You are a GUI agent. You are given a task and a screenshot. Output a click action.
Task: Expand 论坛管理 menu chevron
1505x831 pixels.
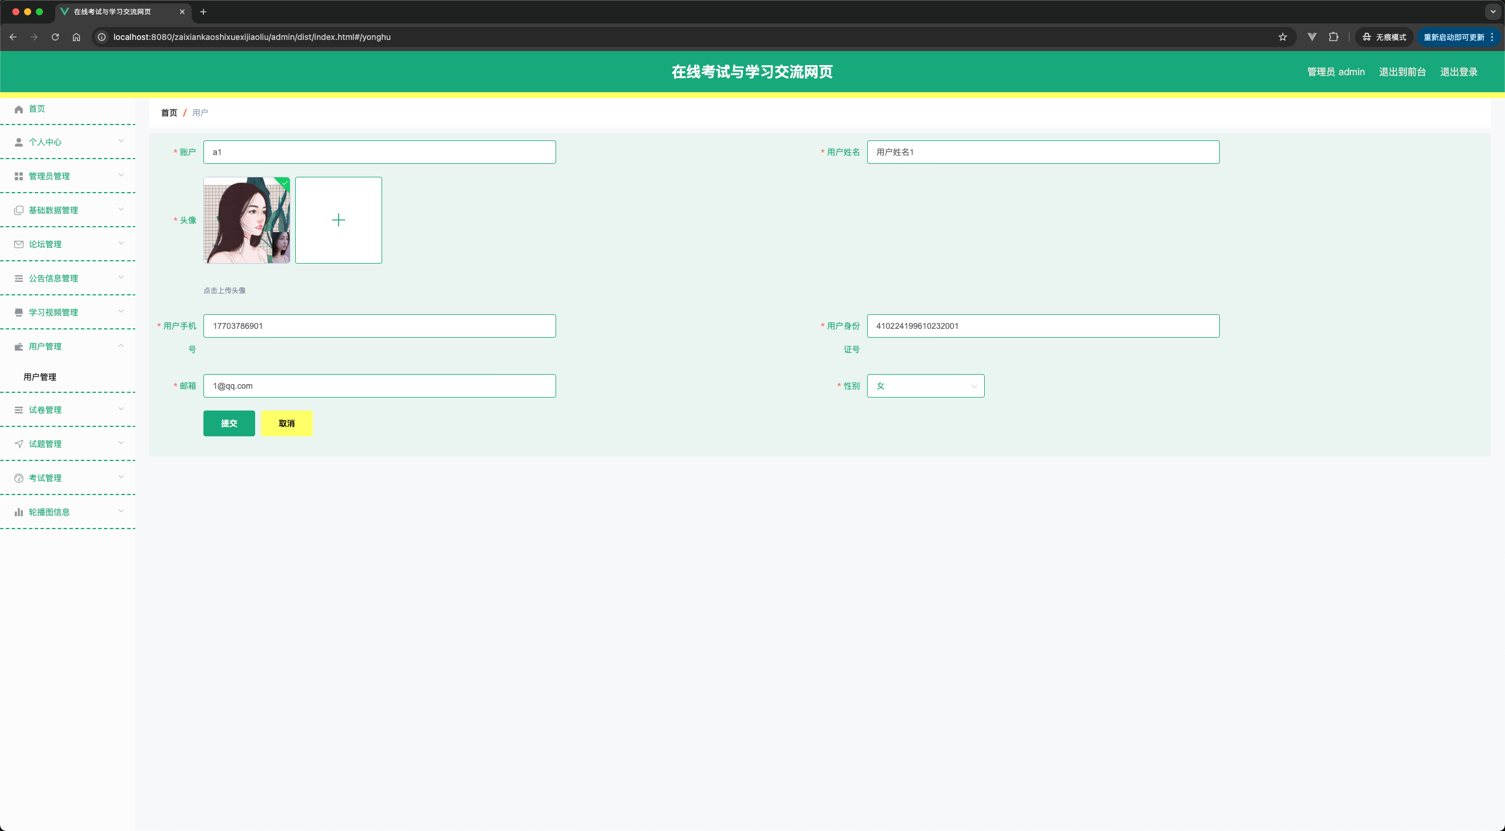(x=121, y=243)
